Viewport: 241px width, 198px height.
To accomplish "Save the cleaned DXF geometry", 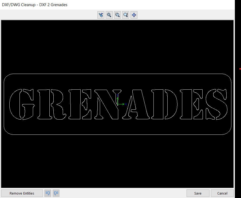I will click(x=198, y=193).
